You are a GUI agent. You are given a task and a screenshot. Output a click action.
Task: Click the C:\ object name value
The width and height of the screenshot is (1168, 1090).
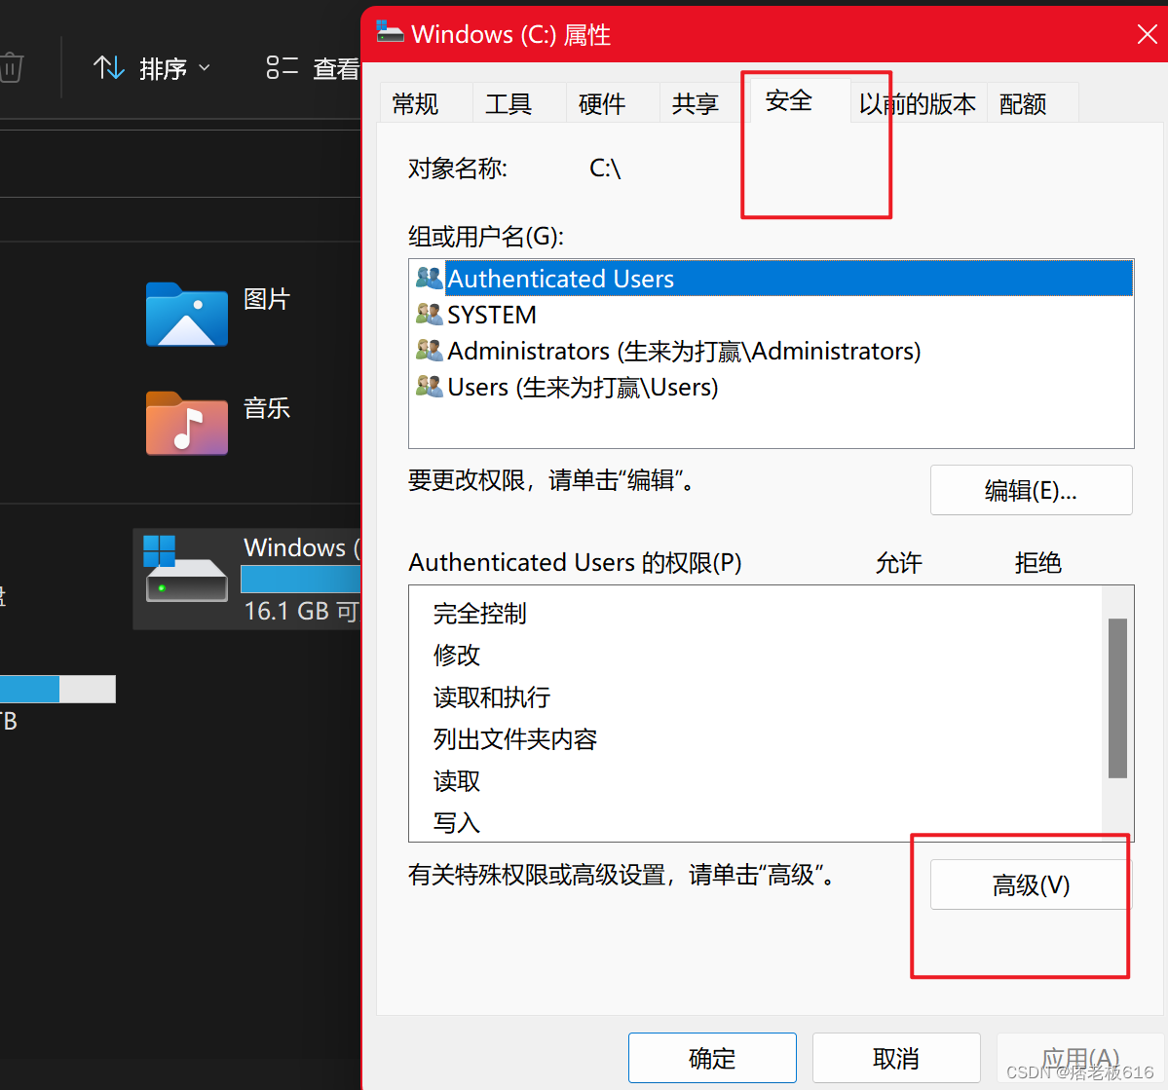(x=605, y=169)
